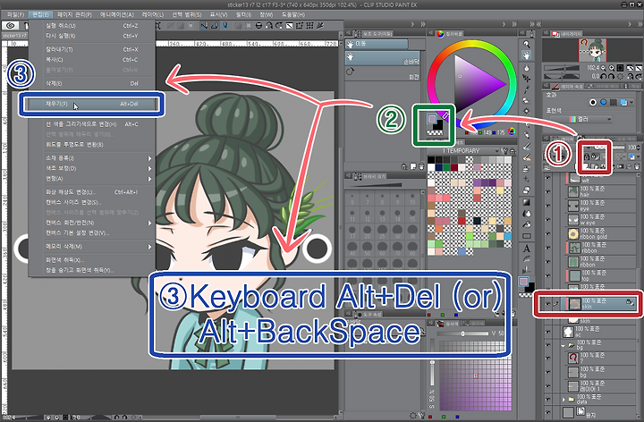Adjust Navigator rotation slider

click(x=562, y=76)
